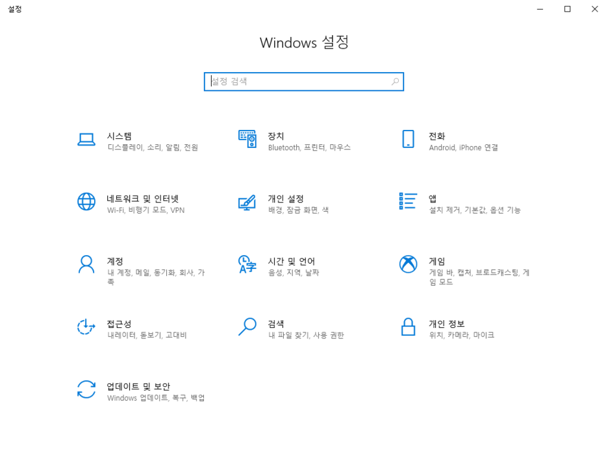Click the 접근성 ease of access icon
Image resolution: width=608 pixels, height=474 pixels.
pos(86,327)
